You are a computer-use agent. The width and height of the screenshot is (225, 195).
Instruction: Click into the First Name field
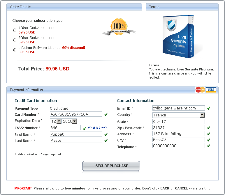76,134
